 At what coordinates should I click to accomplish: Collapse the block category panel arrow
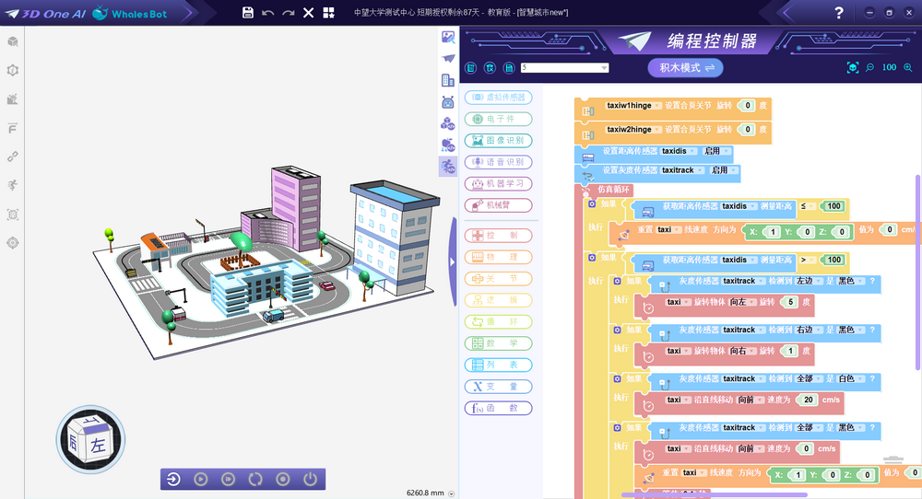click(452, 261)
